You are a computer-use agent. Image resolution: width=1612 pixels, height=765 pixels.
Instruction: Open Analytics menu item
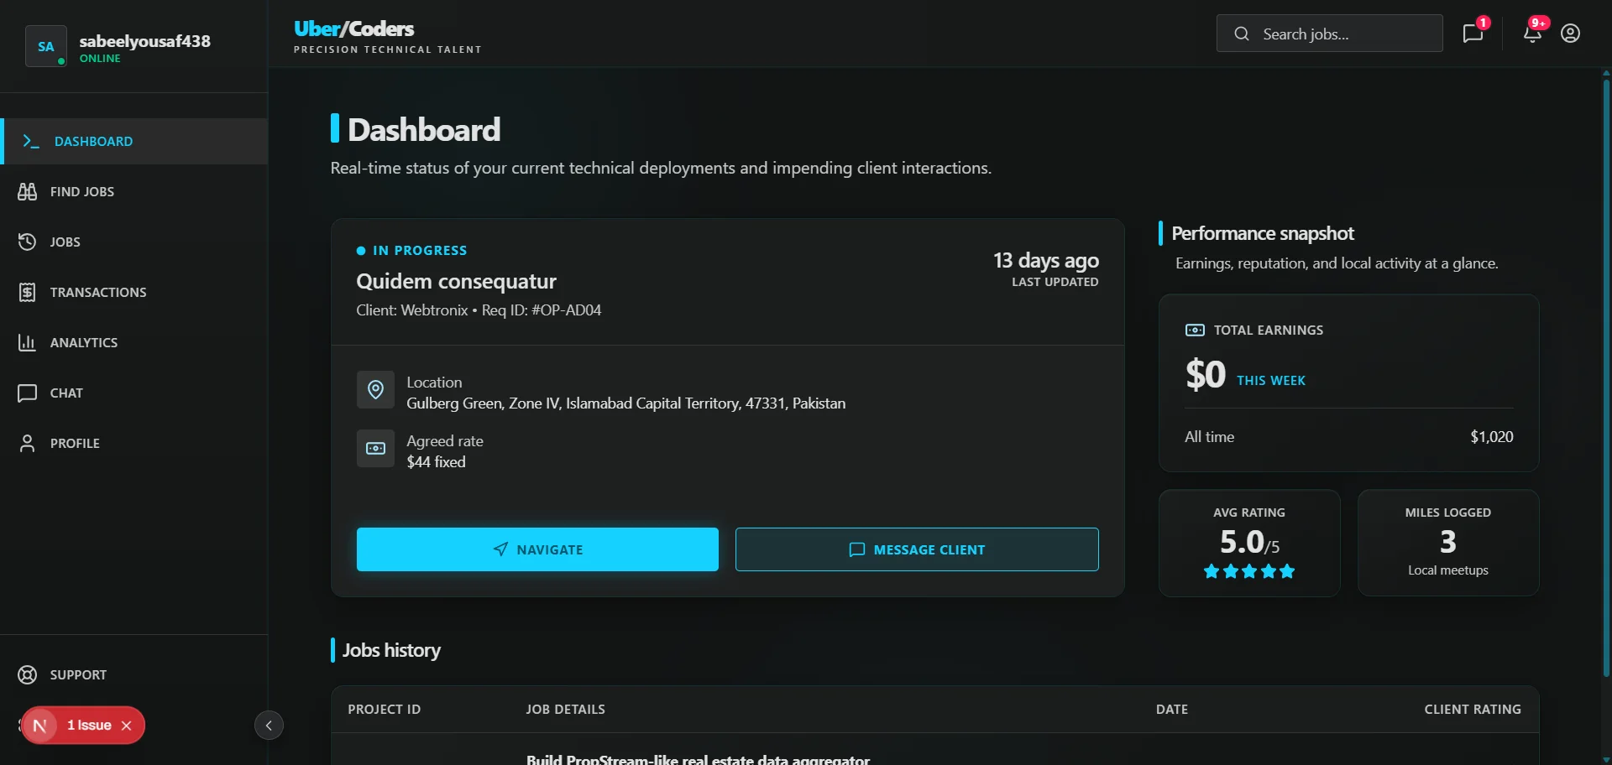pos(134,342)
